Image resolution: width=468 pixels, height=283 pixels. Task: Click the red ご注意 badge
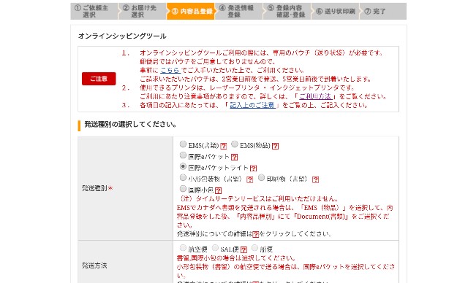[99, 79]
